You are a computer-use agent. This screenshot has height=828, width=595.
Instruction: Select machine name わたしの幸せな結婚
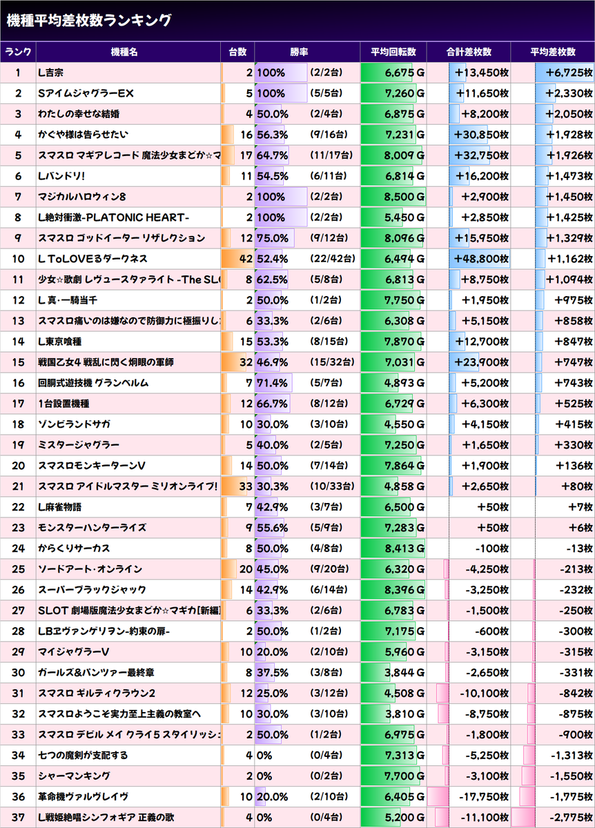click(80, 114)
